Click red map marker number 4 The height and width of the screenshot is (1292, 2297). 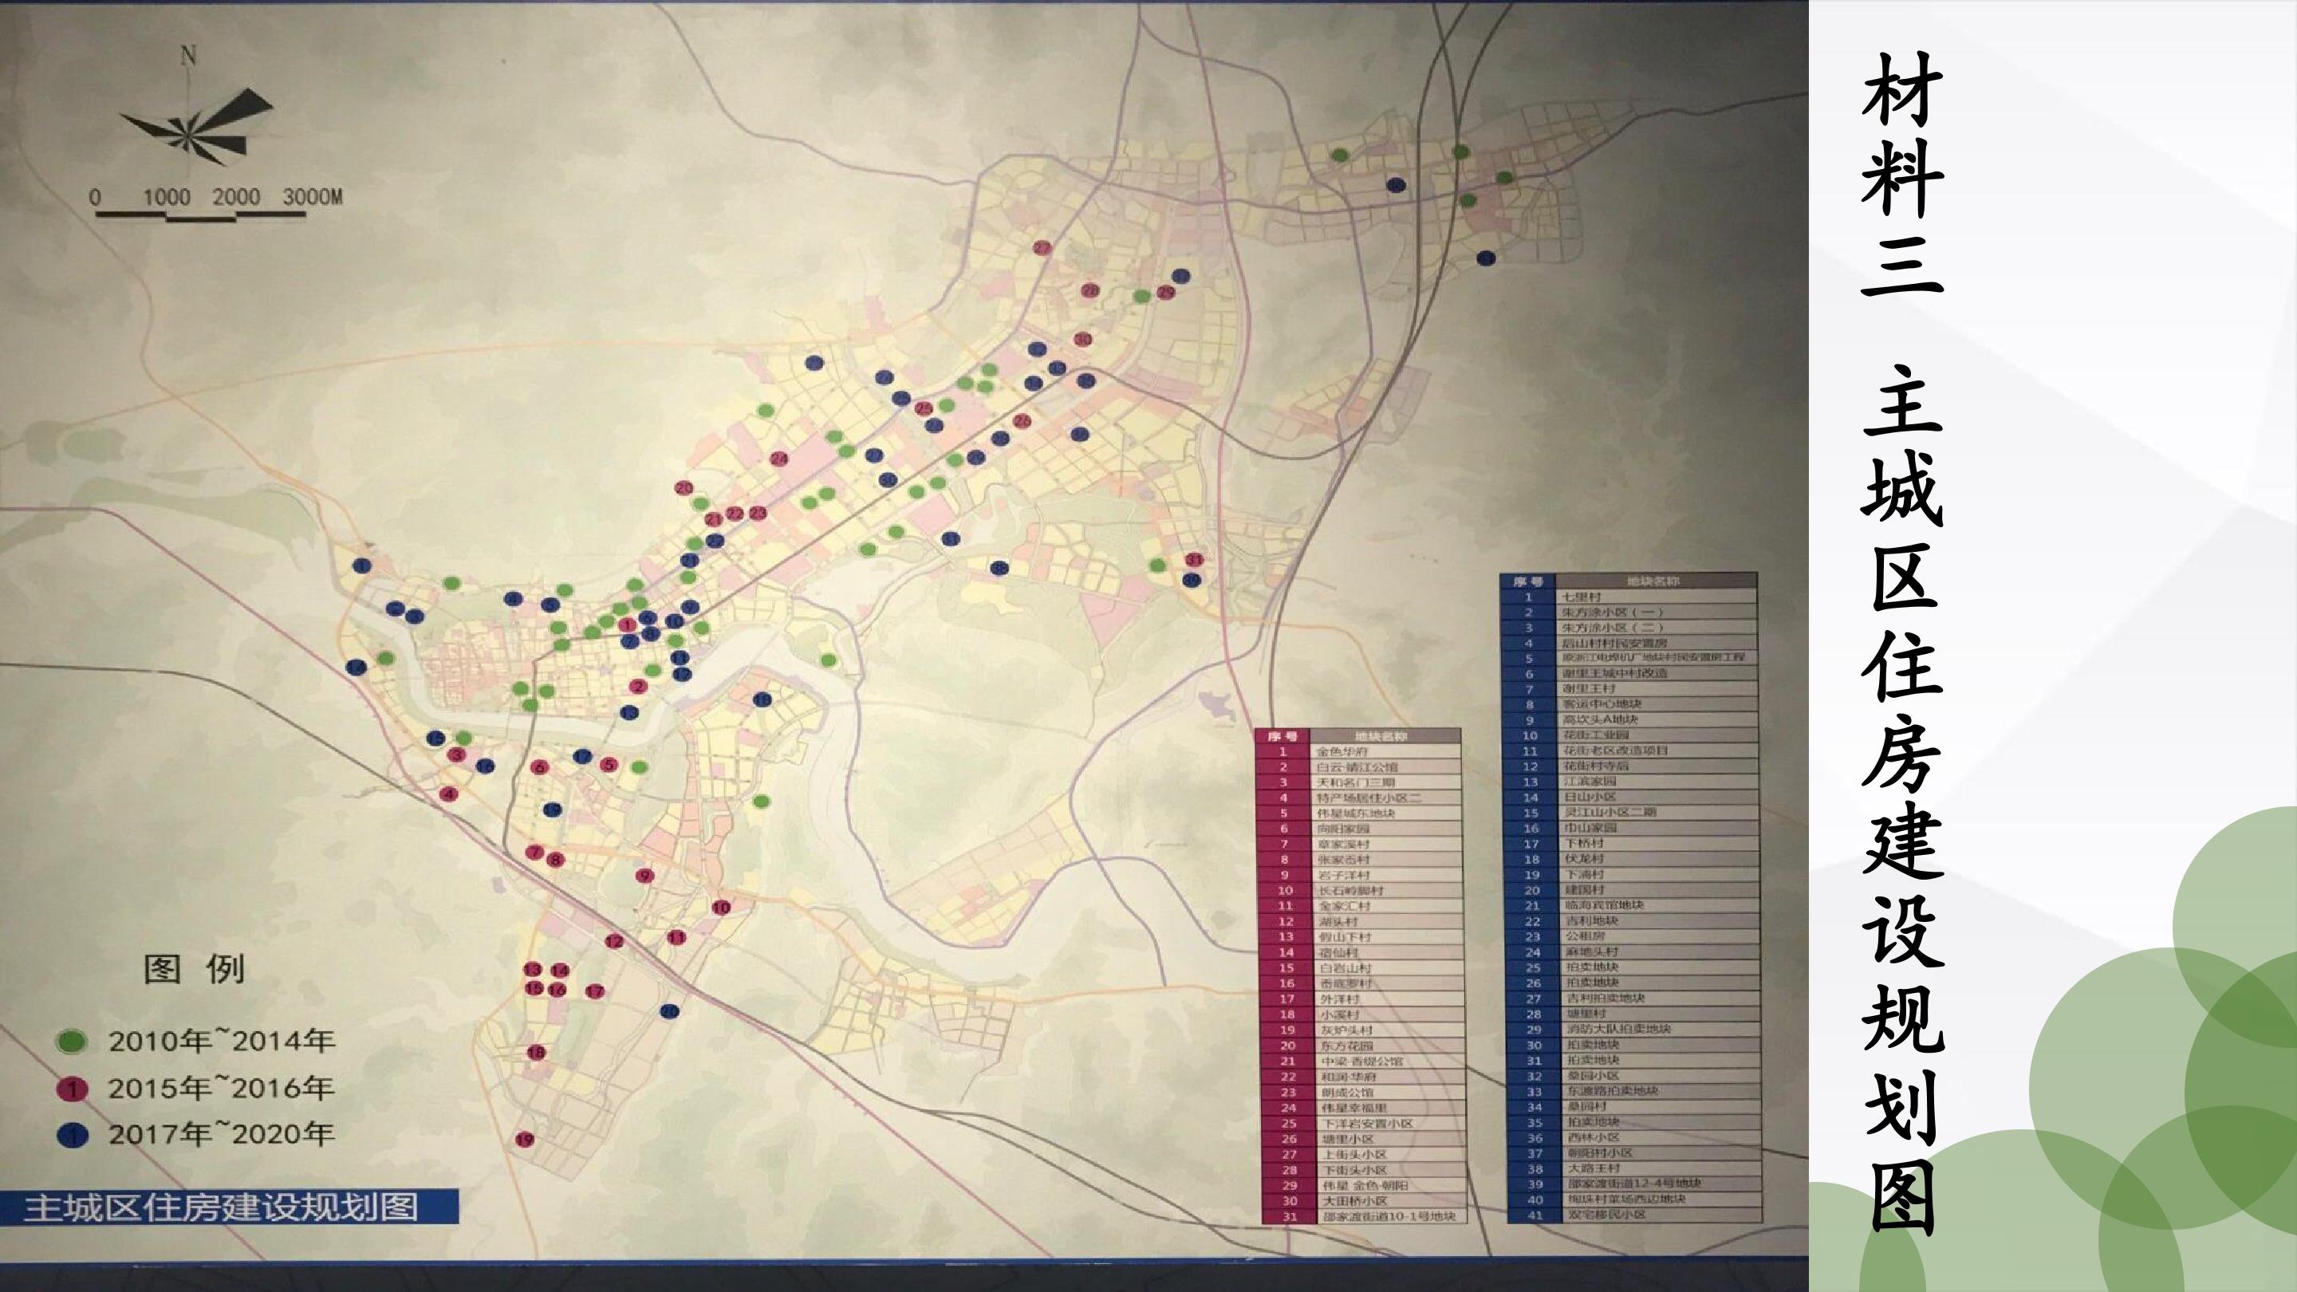(x=448, y=794)
